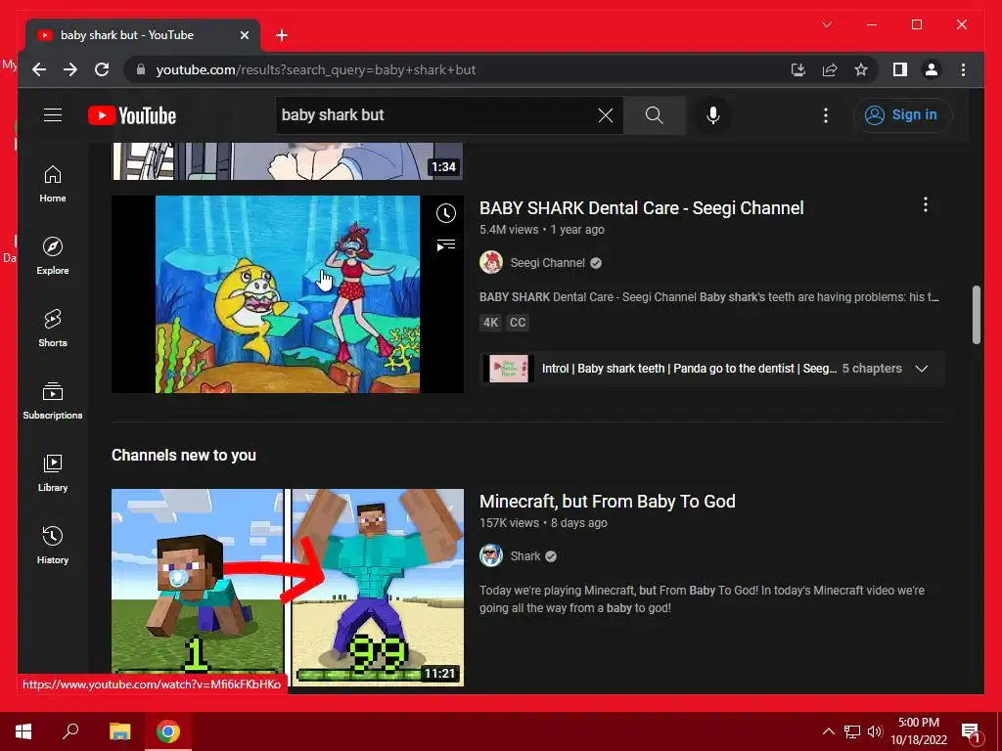Toggle Chrome side panel

(900, 69)
